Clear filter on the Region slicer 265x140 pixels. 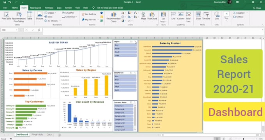click(x=135, y=42)
